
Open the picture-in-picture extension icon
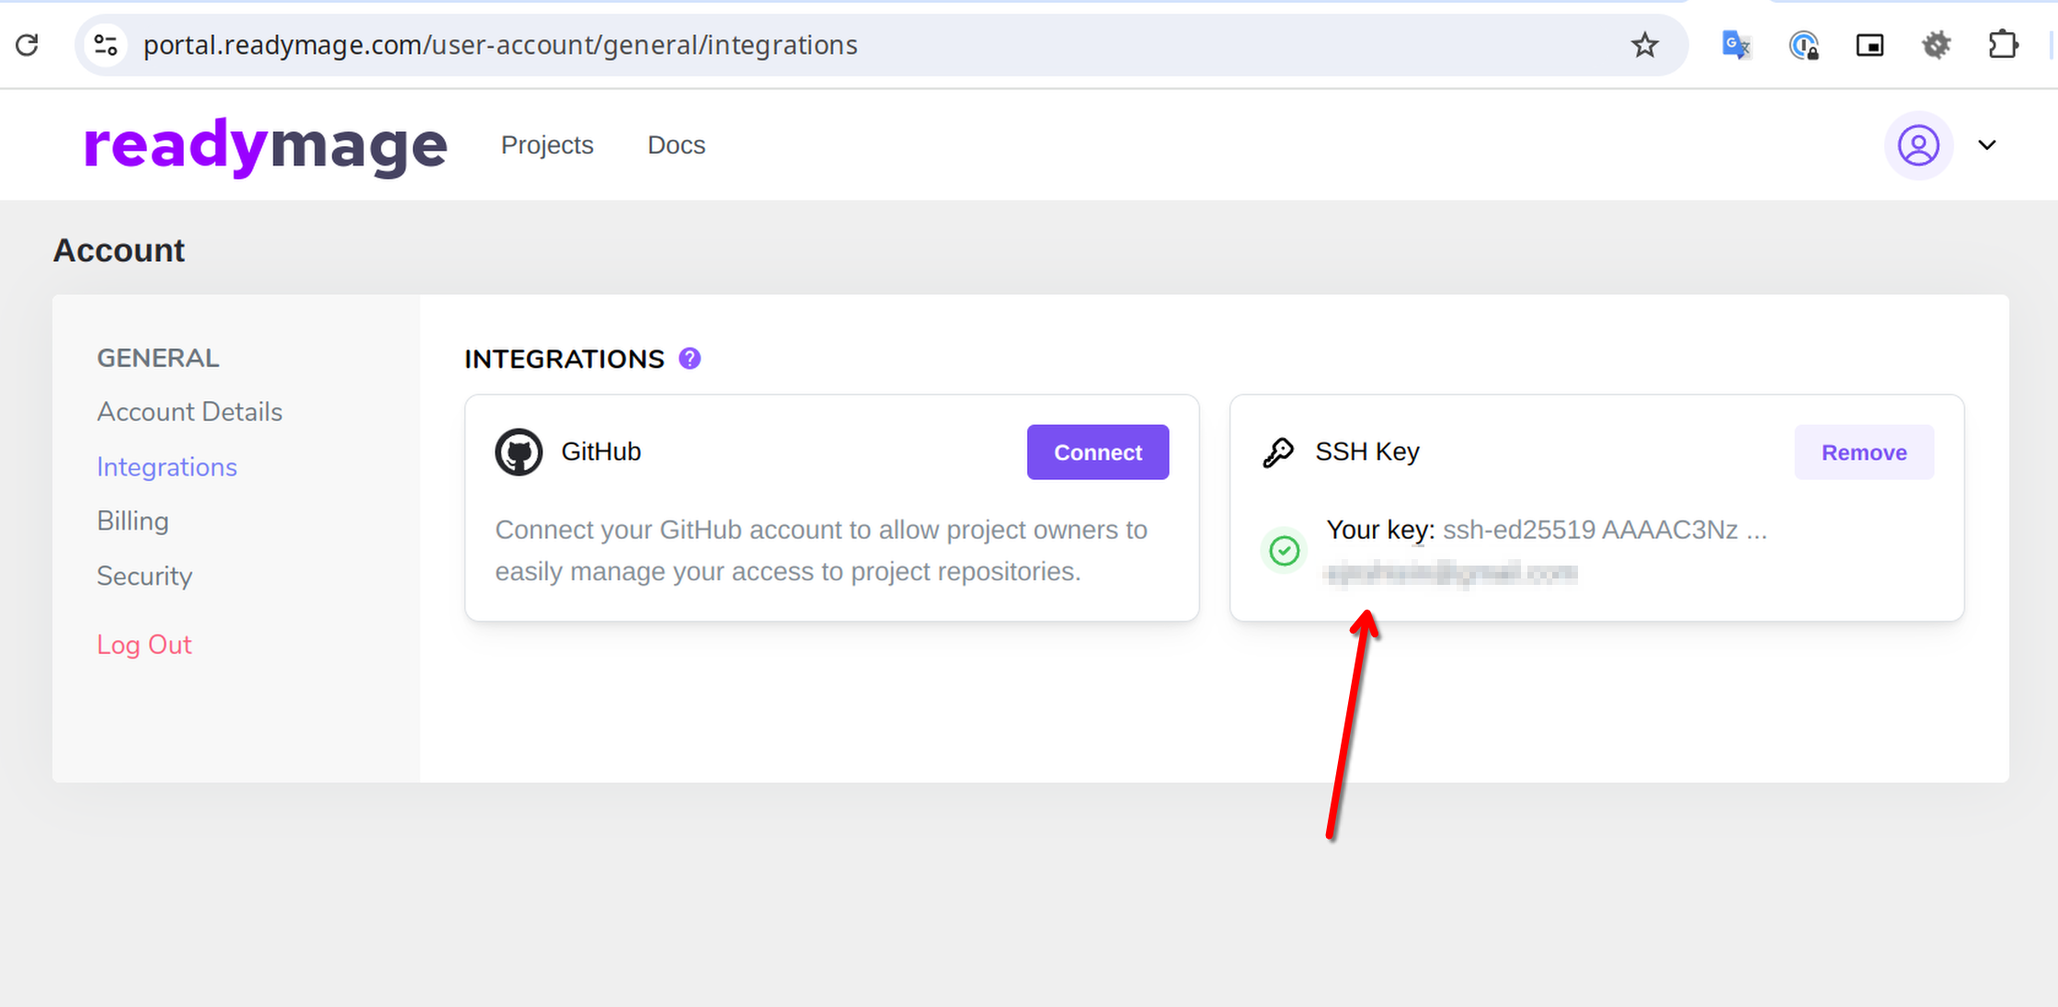[x=1869, y=45]
